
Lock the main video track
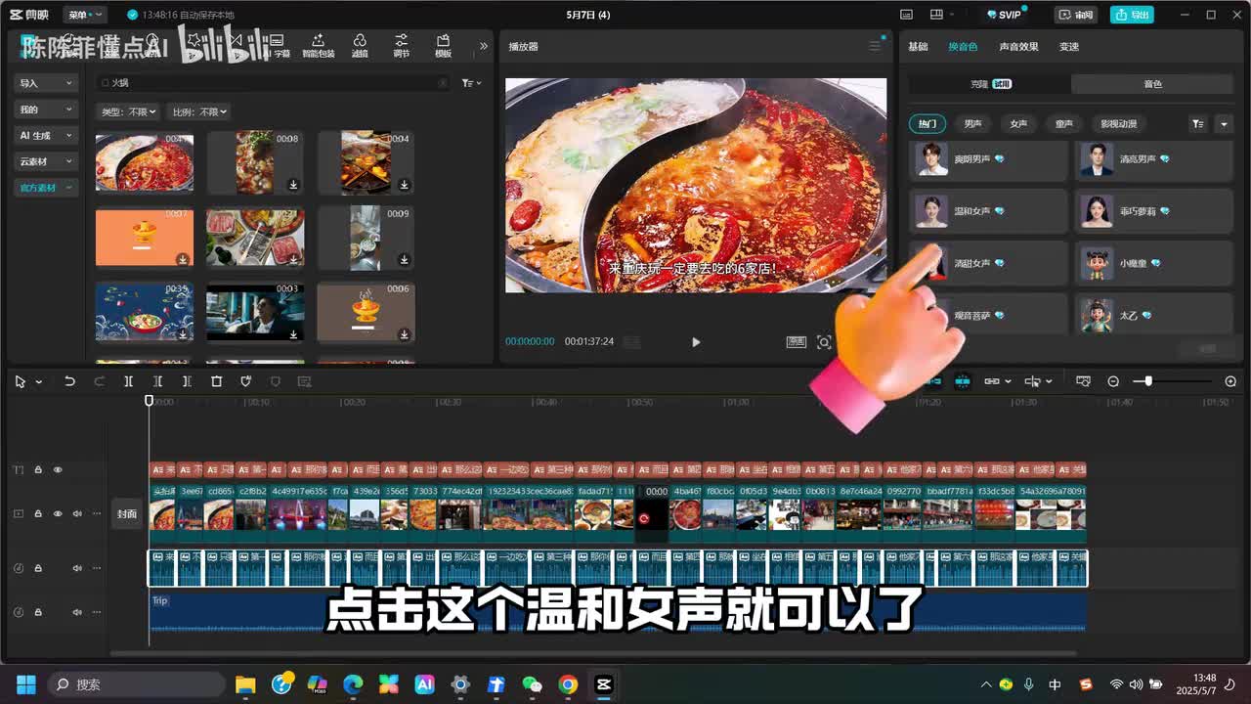click(38, 513)
